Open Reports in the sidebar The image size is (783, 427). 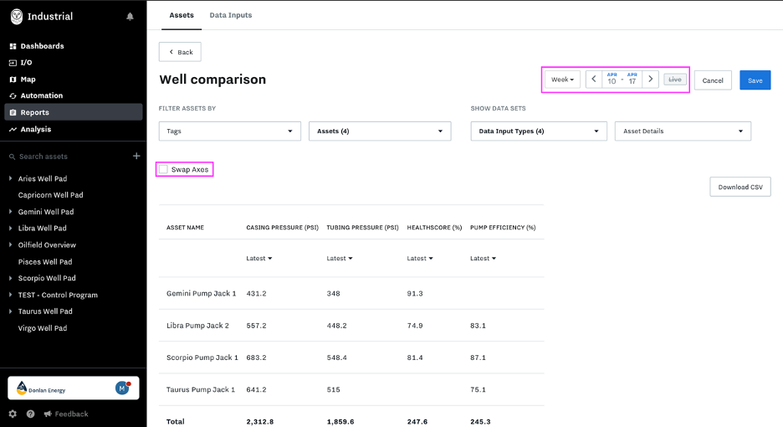(74, 112)
